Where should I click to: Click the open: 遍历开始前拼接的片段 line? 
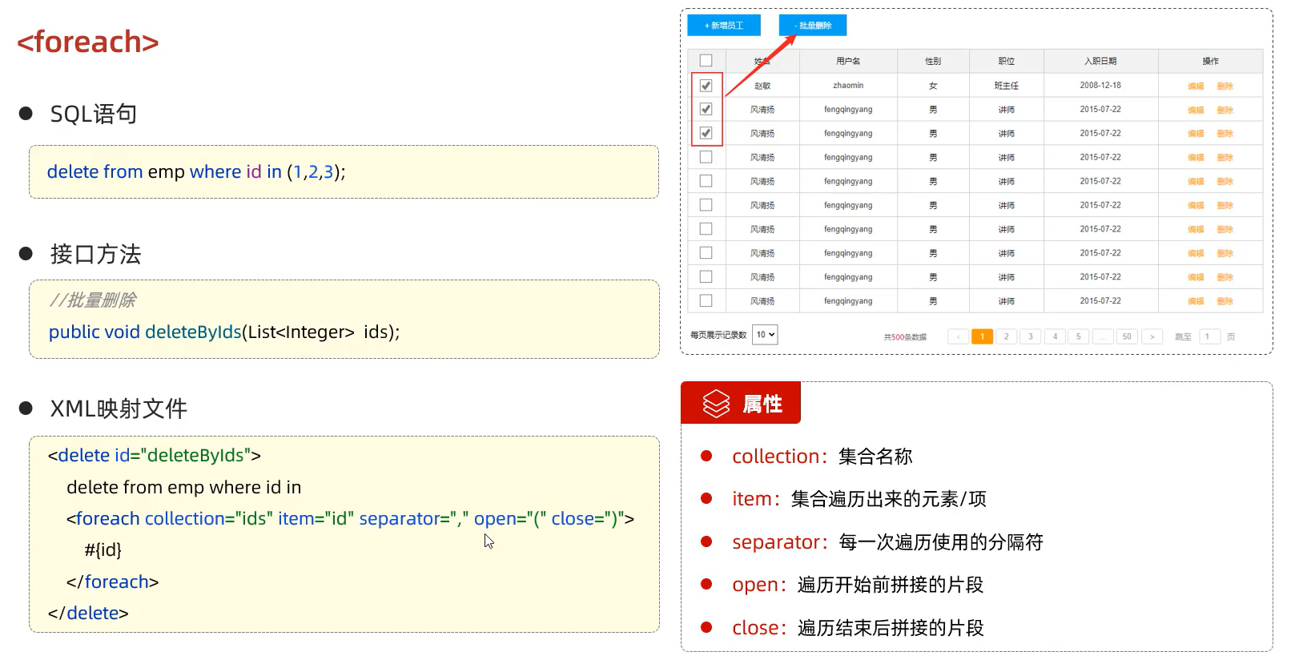click(x=858, y=585)
